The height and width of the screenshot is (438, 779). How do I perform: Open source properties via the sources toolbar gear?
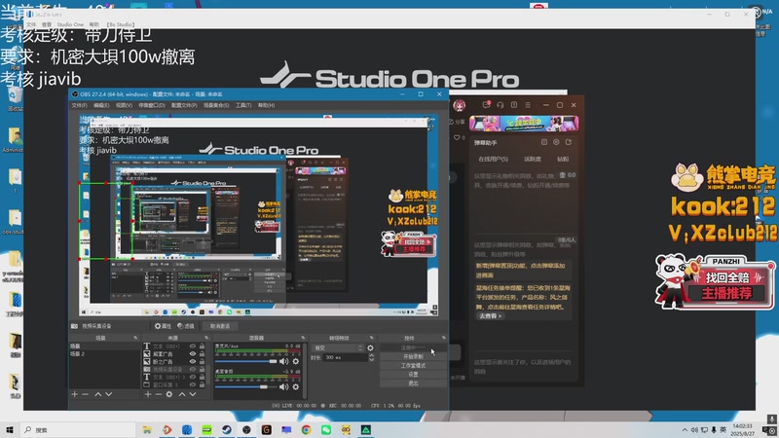(x=169, y=394)
